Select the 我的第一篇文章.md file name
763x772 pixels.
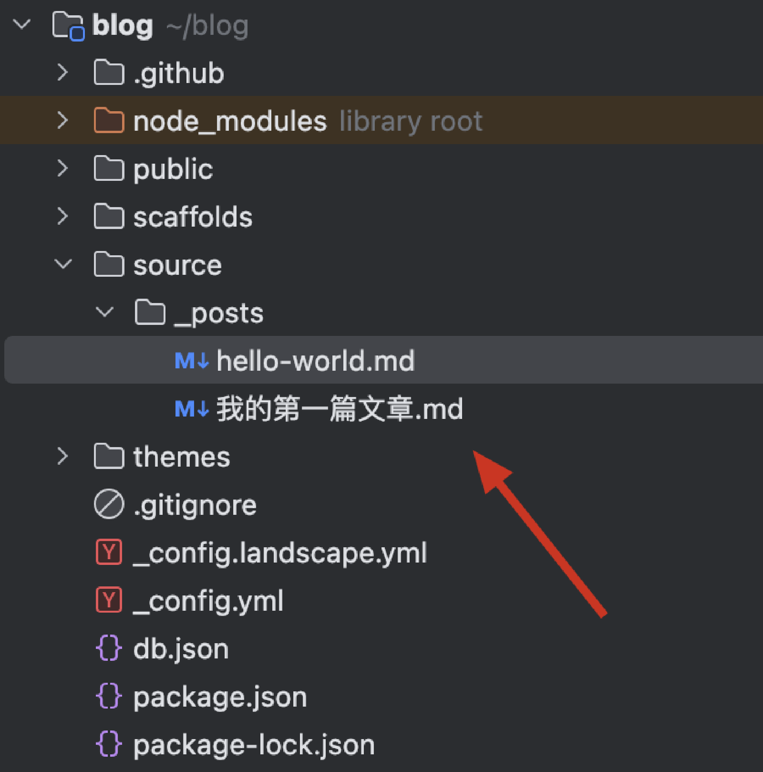pyautogui.click(x=340, y=409)
